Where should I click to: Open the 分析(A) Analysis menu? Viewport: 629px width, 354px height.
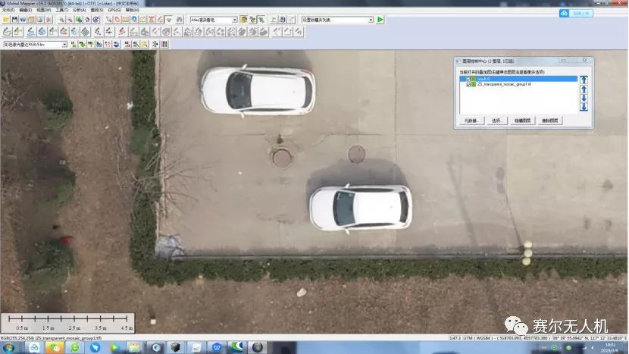pyautogui.click(x=79, y=10)
